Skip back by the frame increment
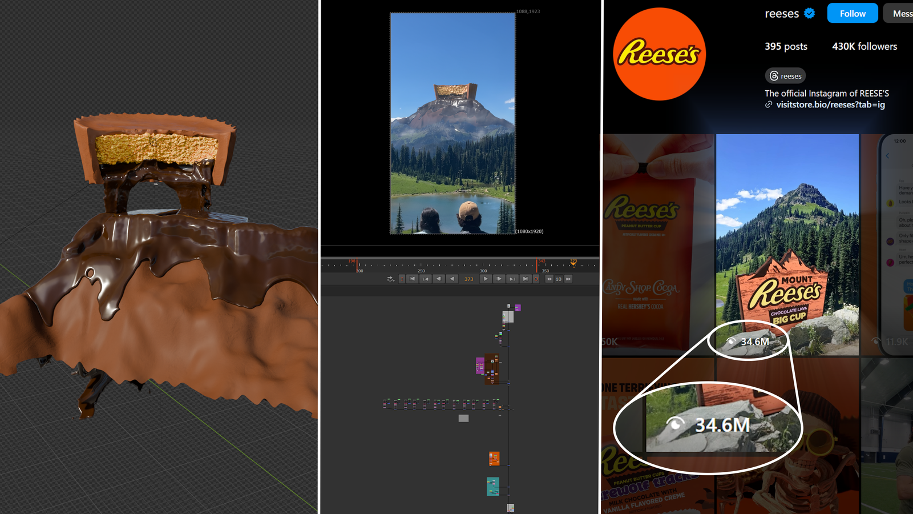Viewport: 913px width, 514px height. tap(549, 279)
